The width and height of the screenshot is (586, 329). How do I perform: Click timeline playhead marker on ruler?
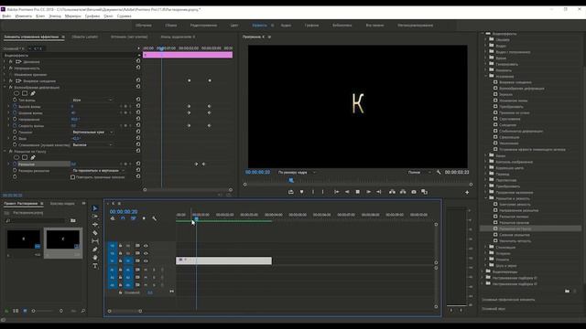click(196, 219)
